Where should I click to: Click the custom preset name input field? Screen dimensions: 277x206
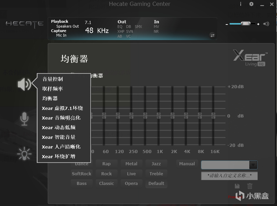[x=229, y=176]
